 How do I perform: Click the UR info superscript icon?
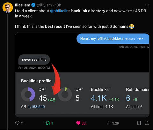83,88
